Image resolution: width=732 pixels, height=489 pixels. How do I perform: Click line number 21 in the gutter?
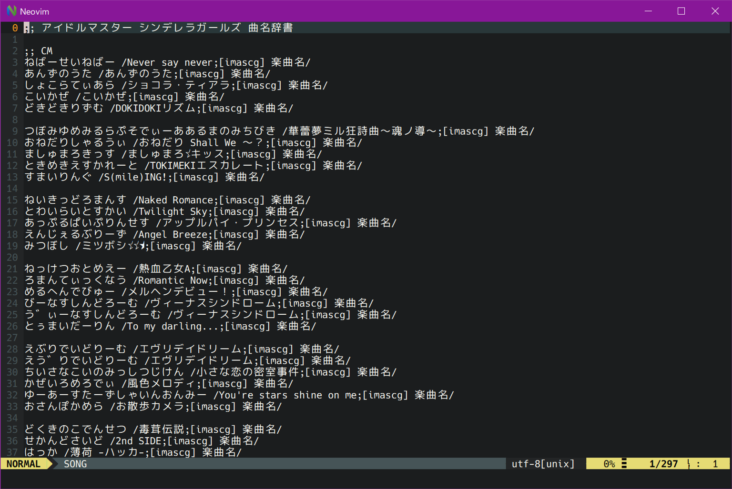coord(12,269)
